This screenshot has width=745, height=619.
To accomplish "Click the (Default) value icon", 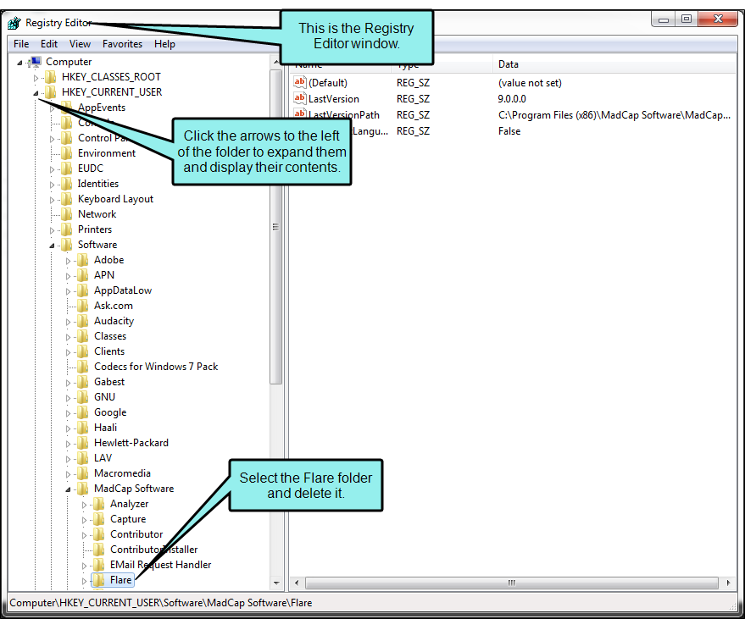I will click(299, 83).
